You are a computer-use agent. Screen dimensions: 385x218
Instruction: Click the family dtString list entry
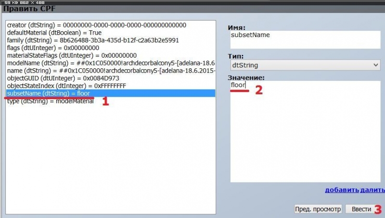pos(92,40)
